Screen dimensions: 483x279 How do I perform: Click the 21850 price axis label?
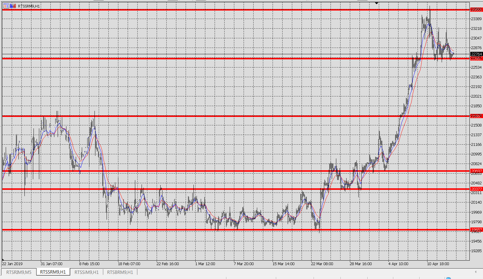pos(476,106)
